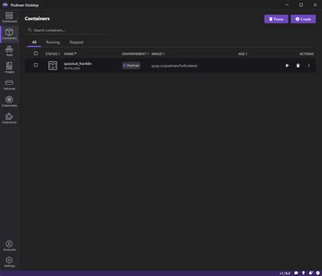This screenshot has width=322, height=276.
Task: Delete the quizzical_franklin container via trash icon
Action: (298, 66)
